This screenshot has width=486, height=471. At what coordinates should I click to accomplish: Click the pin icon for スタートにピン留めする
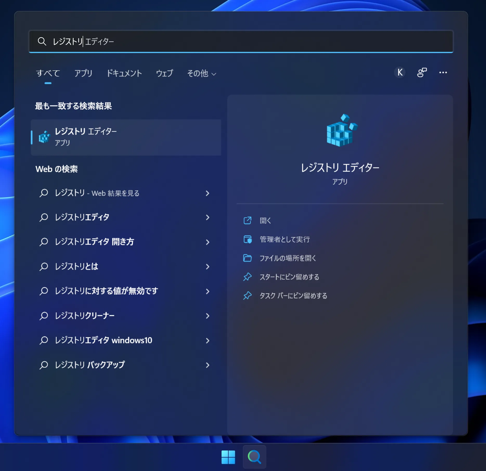pyautogui.click(x=247, y=277)
